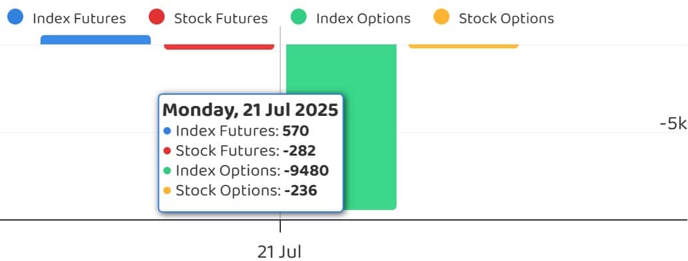Click the 21 Jul x-axis date label
The height and width of the screenshot is (261, 688).
pos(279,252)
